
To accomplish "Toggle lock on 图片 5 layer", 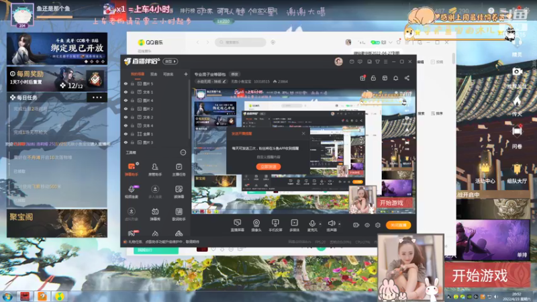I will 132,83.
